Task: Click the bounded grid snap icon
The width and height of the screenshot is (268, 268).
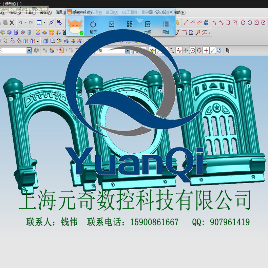Action: (228, 51)
